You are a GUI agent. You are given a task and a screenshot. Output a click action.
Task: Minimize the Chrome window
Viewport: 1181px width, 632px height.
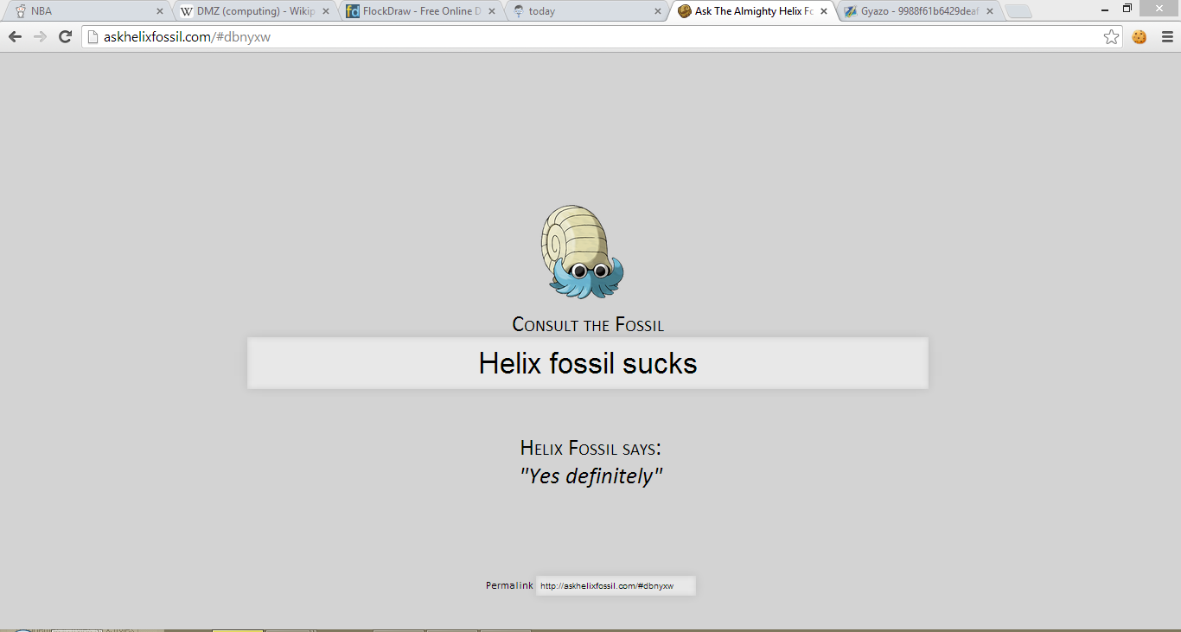coord(1104,8)
